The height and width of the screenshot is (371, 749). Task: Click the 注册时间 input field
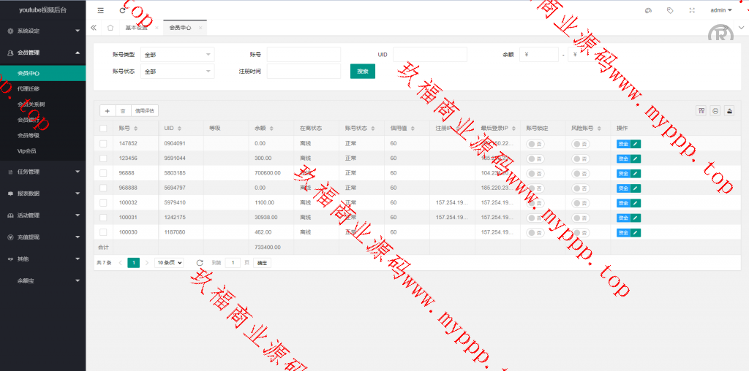(304, 71)
